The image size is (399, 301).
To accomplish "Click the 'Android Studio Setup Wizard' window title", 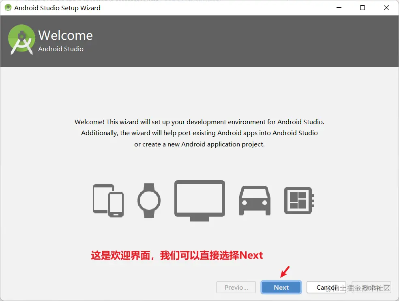I will (x=57, y=8).
